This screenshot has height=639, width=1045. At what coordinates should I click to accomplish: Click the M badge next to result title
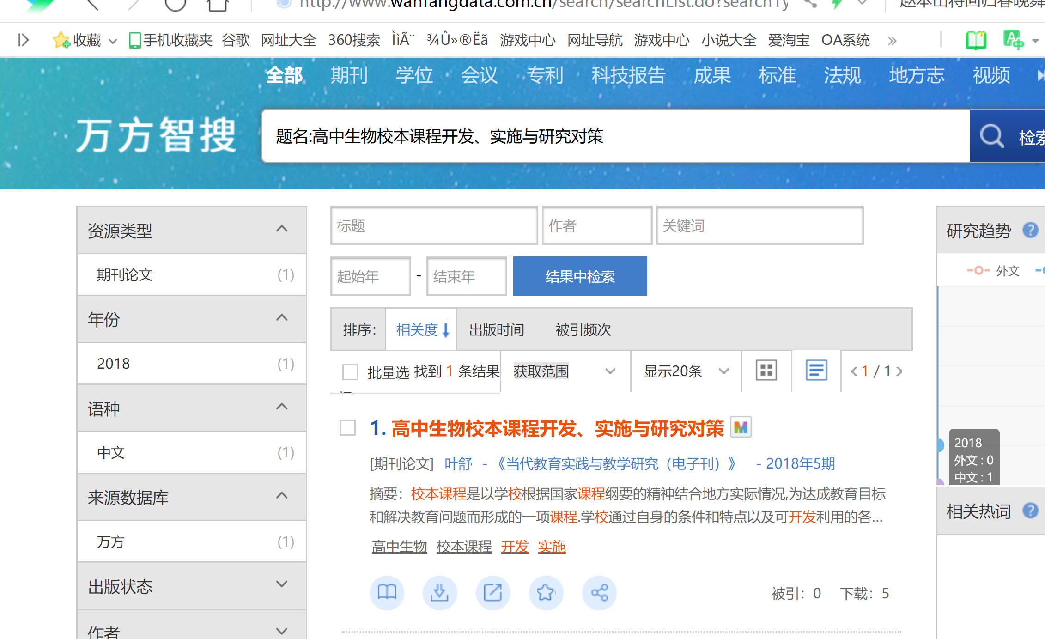(741, 427)
